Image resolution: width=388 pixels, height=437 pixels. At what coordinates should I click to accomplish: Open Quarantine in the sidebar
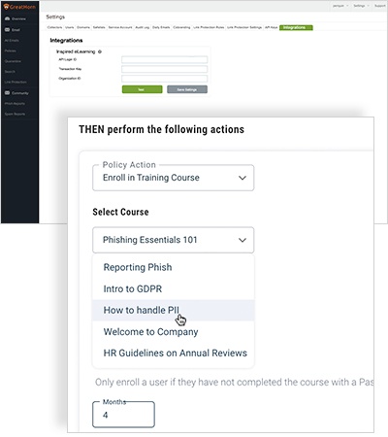(x=13, y=61)
